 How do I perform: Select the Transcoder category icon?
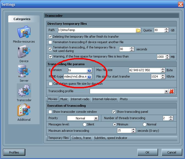(24, 91)
